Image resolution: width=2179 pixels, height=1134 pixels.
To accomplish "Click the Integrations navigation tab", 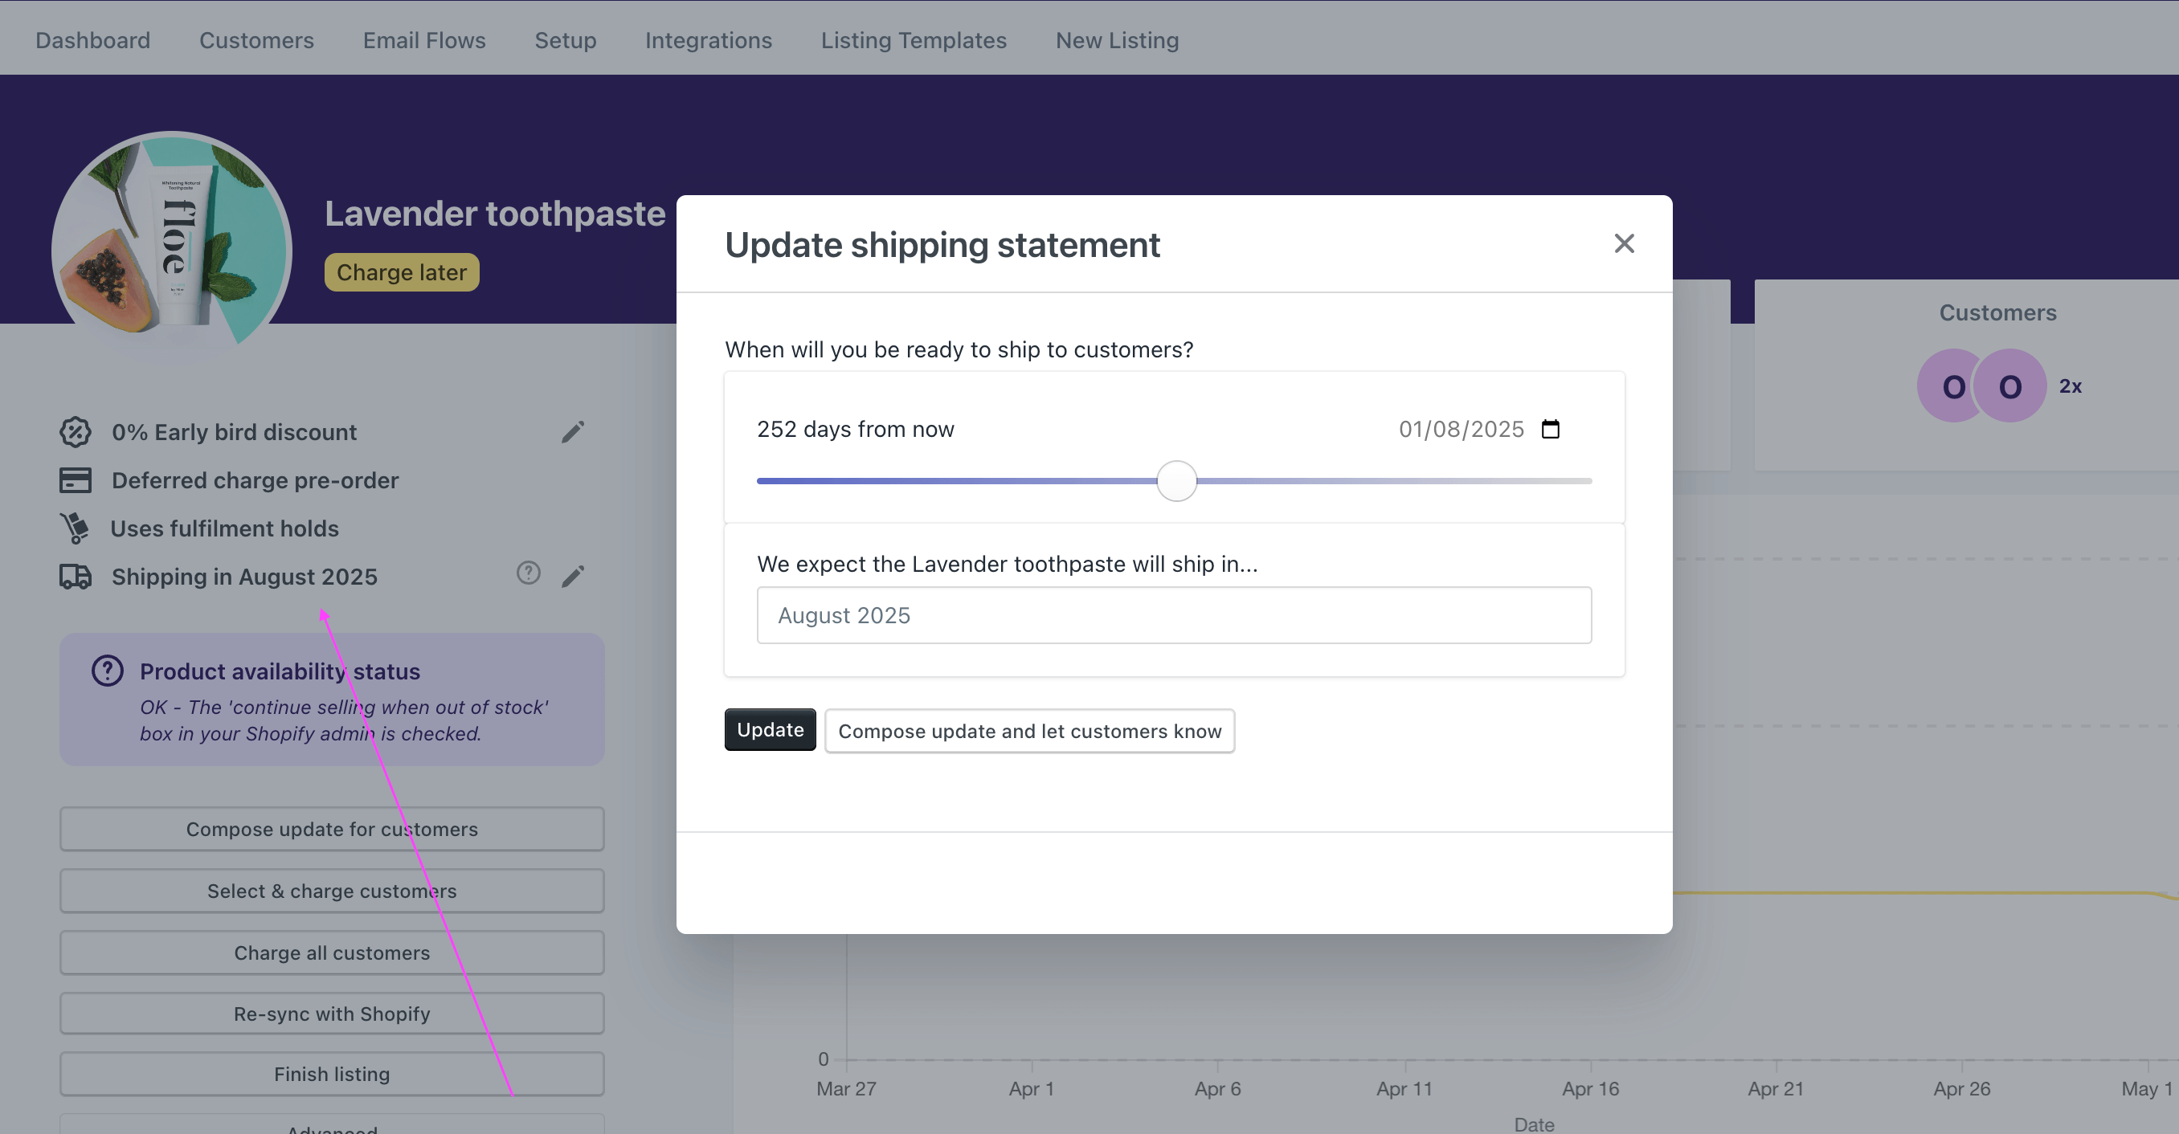I will pos(708,39).
